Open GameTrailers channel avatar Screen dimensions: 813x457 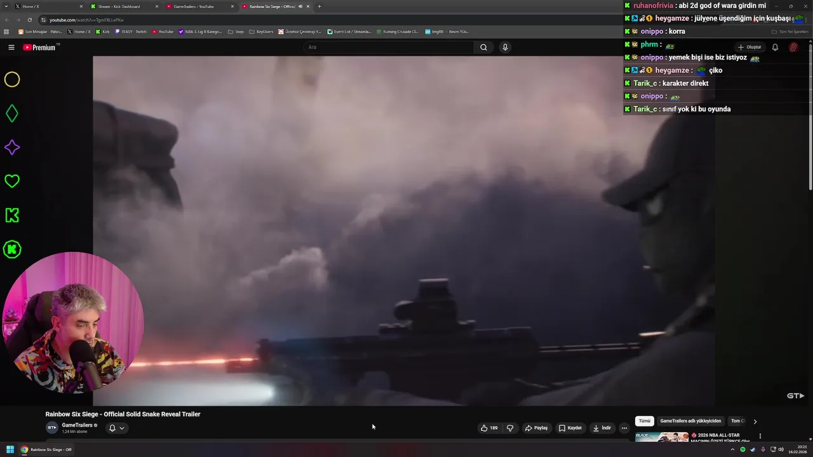coord(51,428)
